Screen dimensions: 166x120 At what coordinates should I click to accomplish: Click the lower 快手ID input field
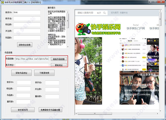[x=24, y=82]
